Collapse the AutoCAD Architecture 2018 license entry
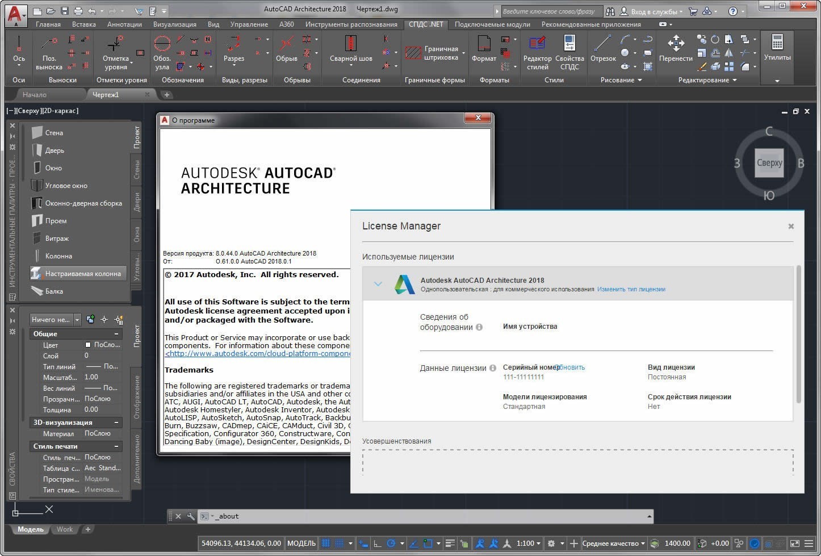 click(x=378, y=284)
